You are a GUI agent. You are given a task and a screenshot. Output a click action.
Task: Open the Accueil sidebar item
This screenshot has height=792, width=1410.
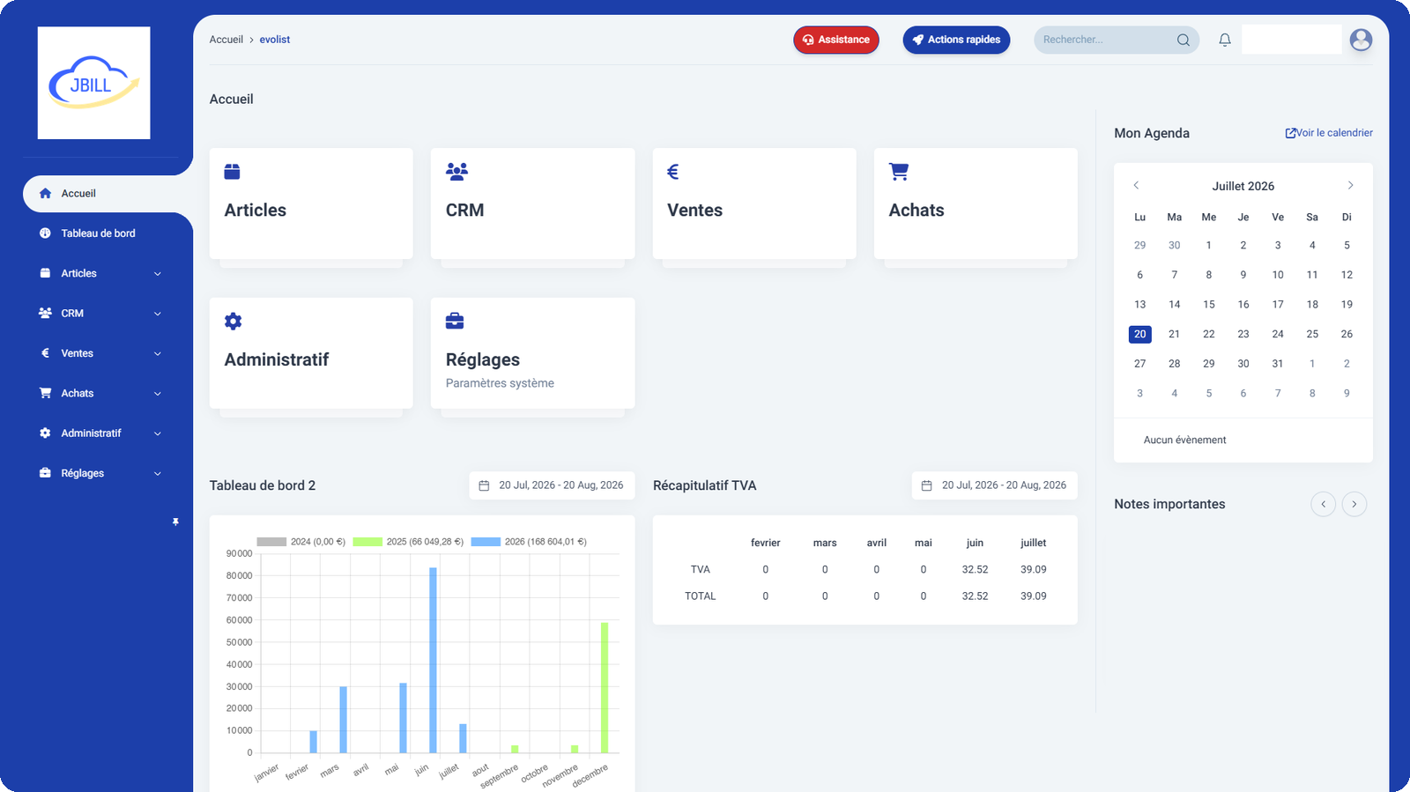pyautogui.click(x=106, y=193)
